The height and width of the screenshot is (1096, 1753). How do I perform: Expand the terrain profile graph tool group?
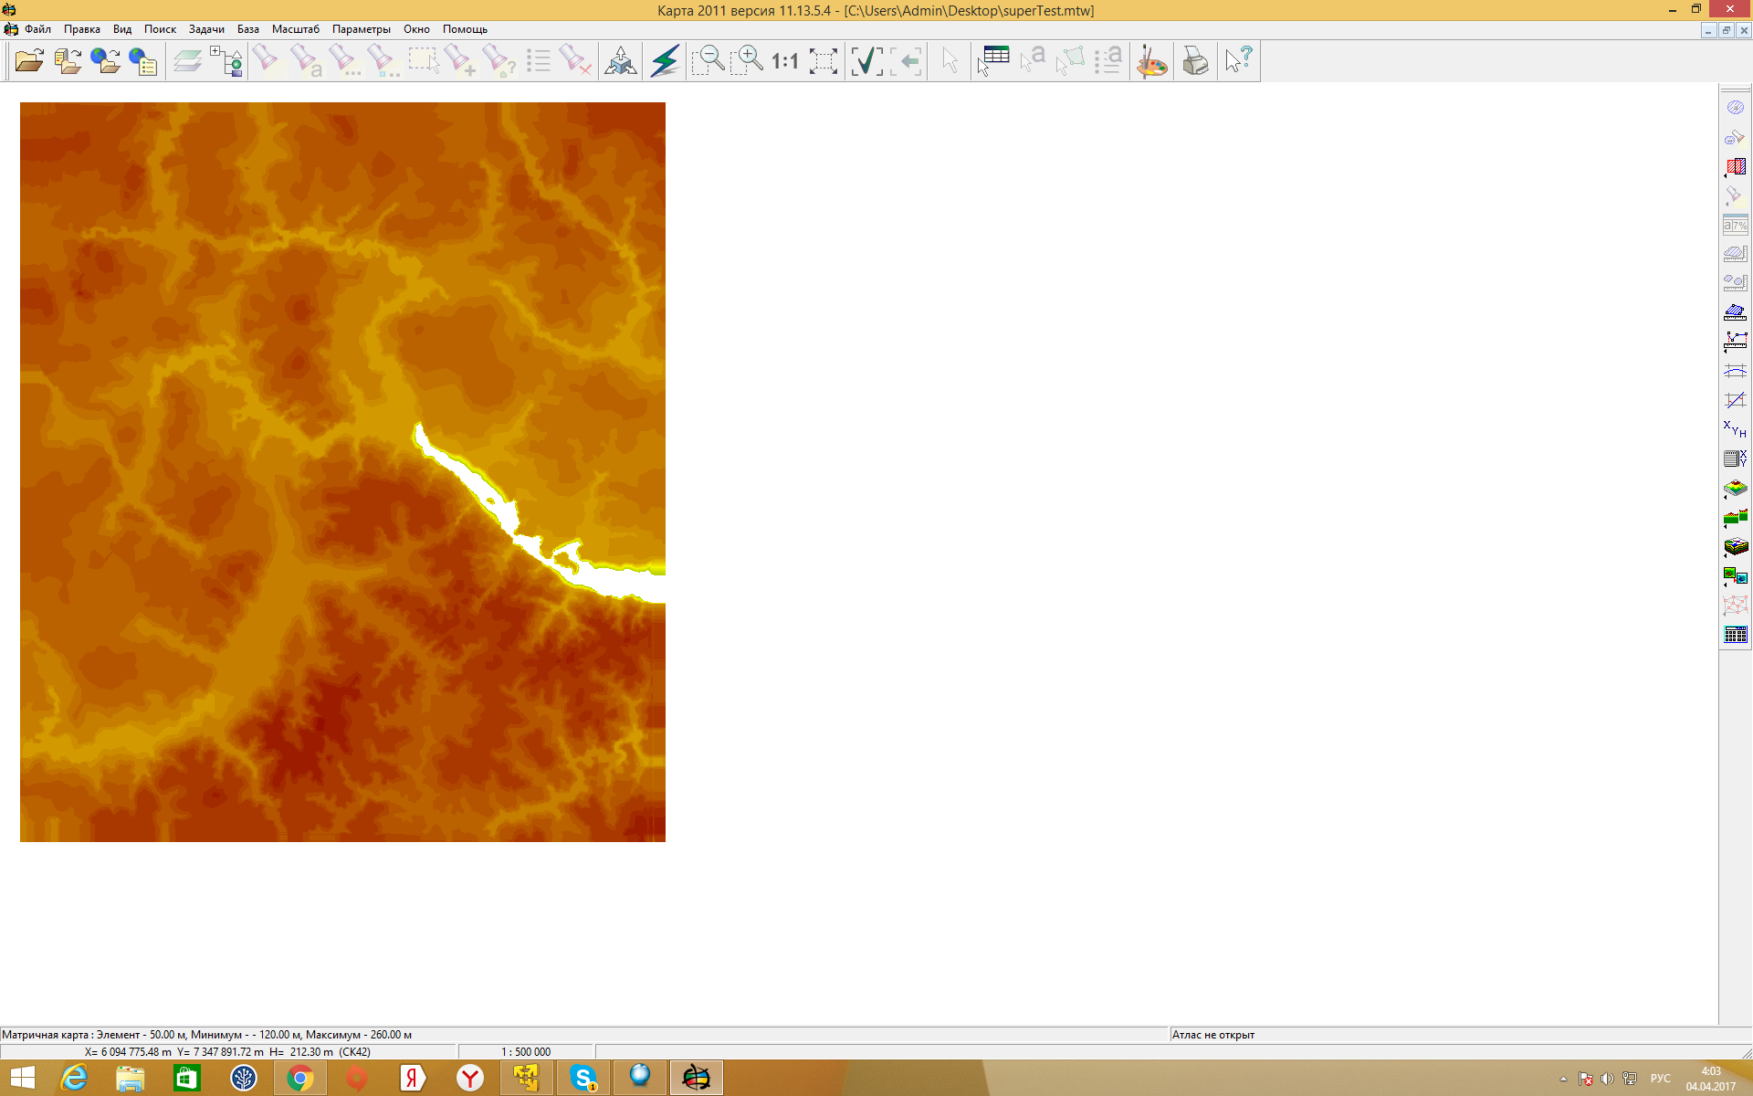click(1735, 517)
